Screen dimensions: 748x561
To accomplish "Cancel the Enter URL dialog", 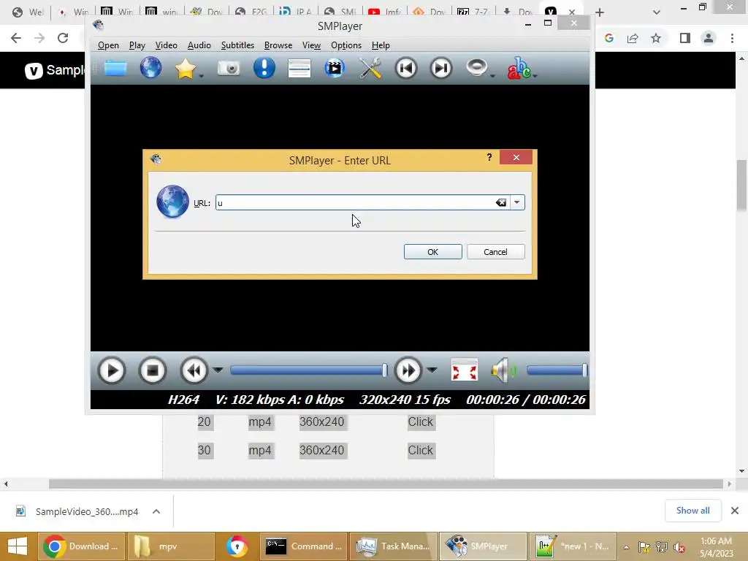I will tap(496, 252).
